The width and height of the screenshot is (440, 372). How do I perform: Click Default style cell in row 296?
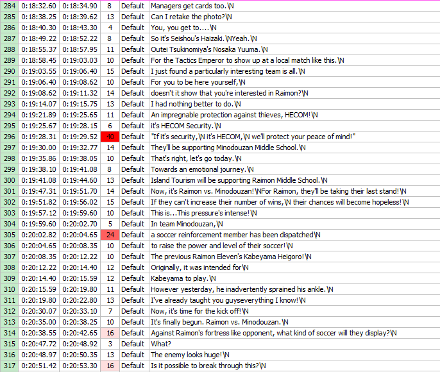(133, 137)
